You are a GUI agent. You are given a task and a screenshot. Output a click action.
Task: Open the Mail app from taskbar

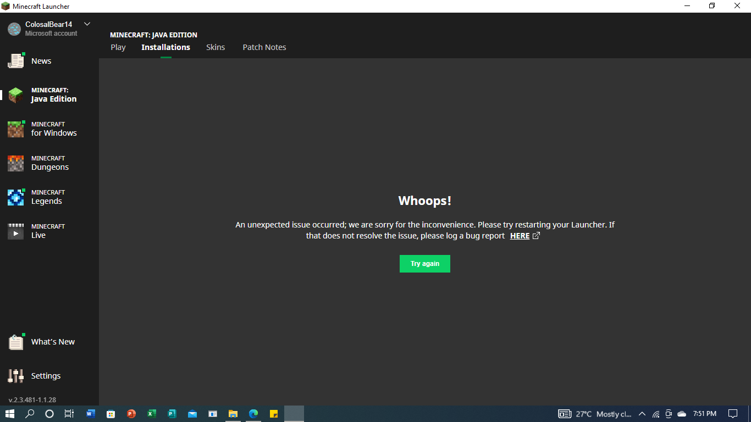[192, 414]
